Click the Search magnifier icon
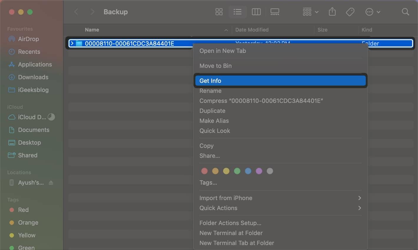 405,12
